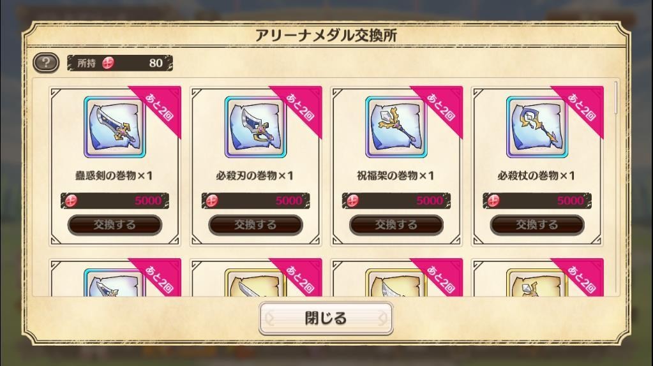Select the blue scroll icon in second row
This screenshot has height=366, width=653.
pyautogui.click(x=115, y=282)
